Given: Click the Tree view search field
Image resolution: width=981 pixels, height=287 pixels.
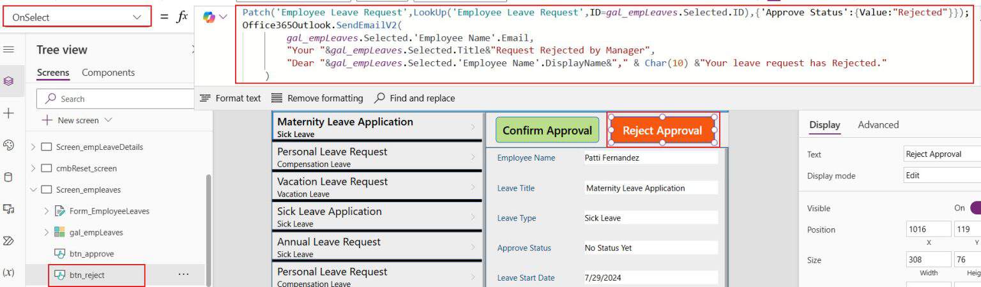Looking at the screenshot, I should tap(115, 99).
